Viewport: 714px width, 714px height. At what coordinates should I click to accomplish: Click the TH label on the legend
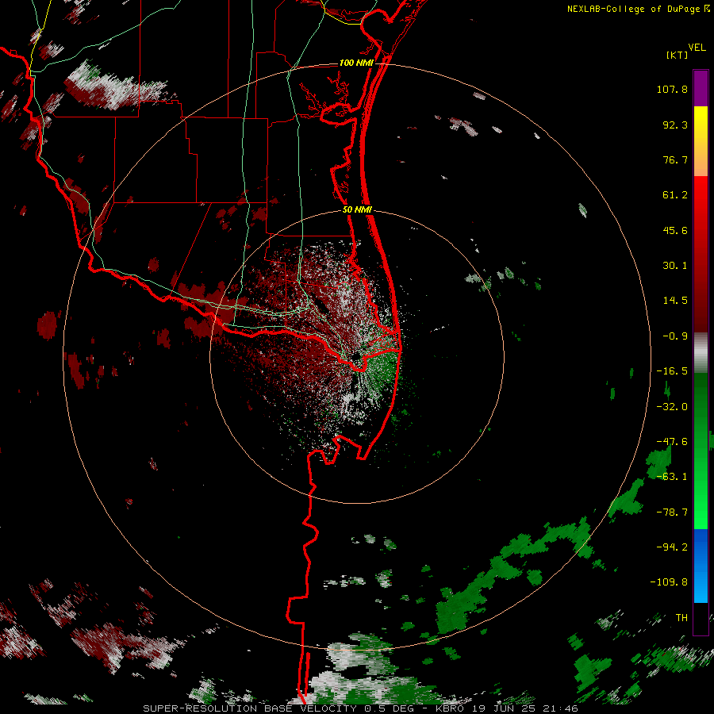pos(681,618)
